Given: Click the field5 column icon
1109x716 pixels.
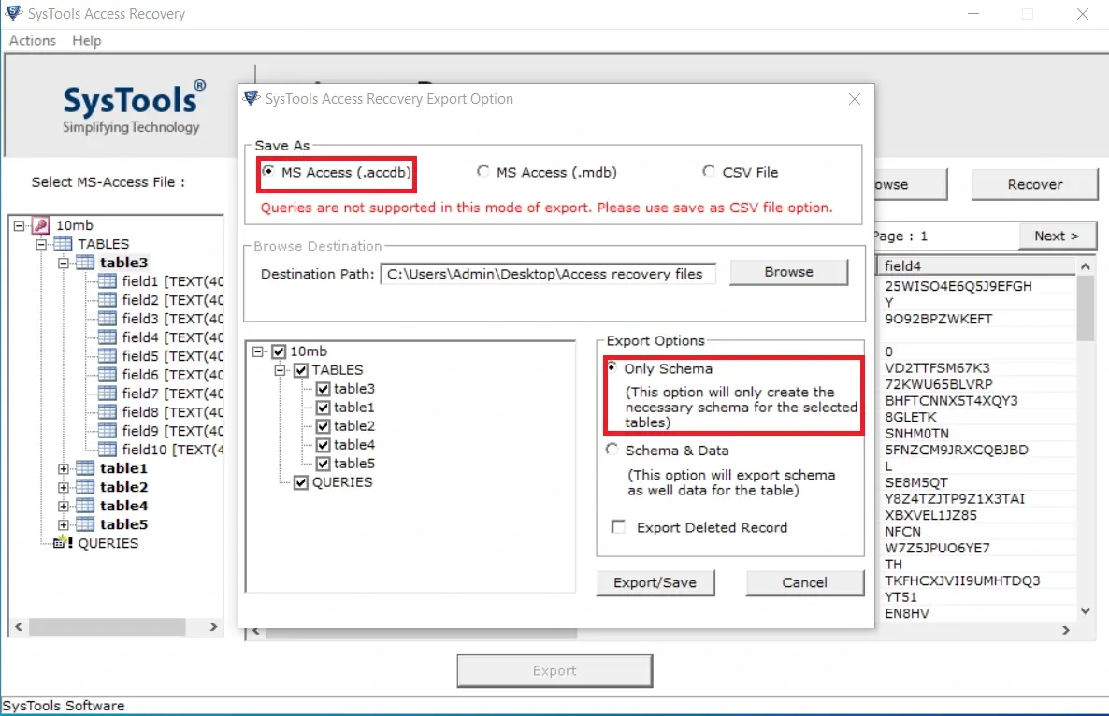Looking at the screenshot, I should (x=107, y=355).
